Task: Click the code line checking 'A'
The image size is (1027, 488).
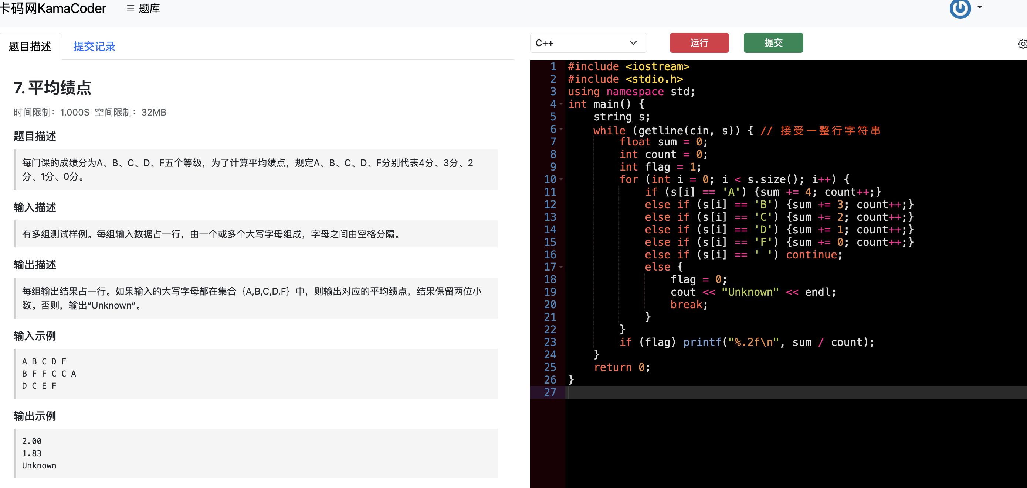Action: pyautogui.click(x=763, y=192)
